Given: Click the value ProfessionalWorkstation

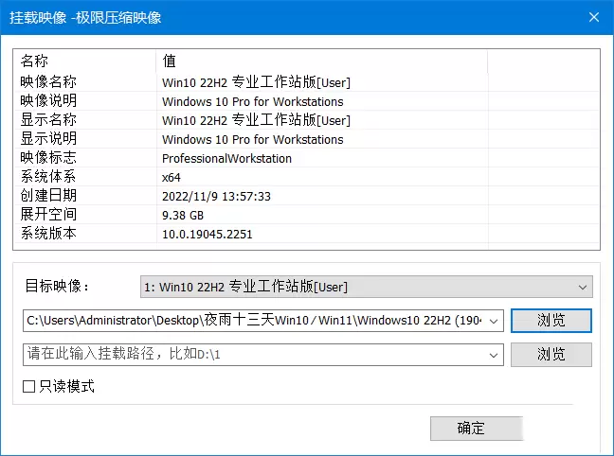Looking at the screenshot, I should [x=226, y=158].
